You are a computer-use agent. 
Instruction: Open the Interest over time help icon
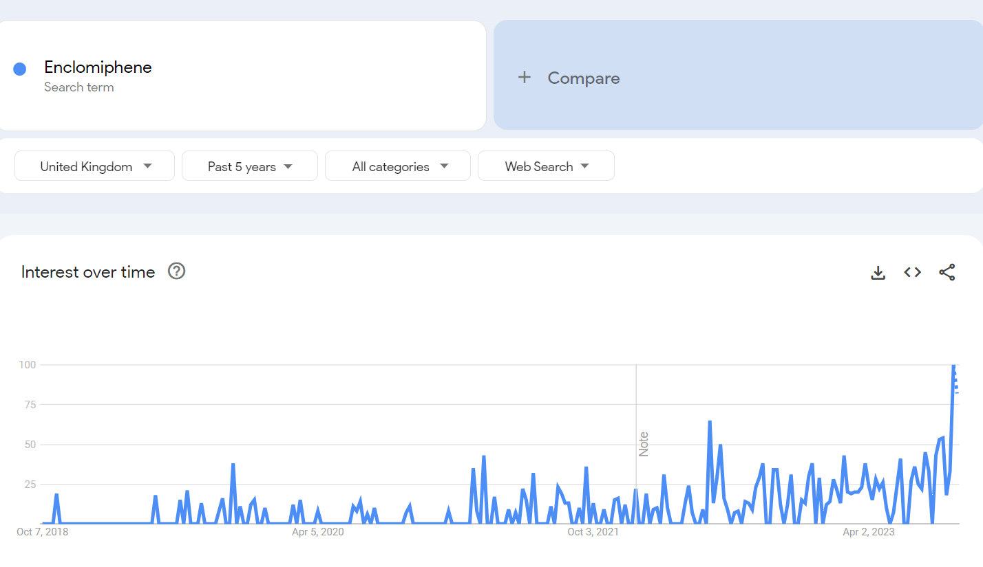[177, 271]
